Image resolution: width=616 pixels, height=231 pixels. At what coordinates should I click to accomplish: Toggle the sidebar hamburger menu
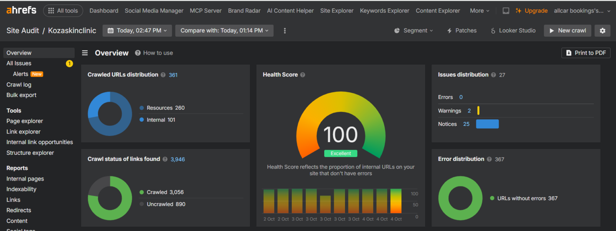coord(85,53)
